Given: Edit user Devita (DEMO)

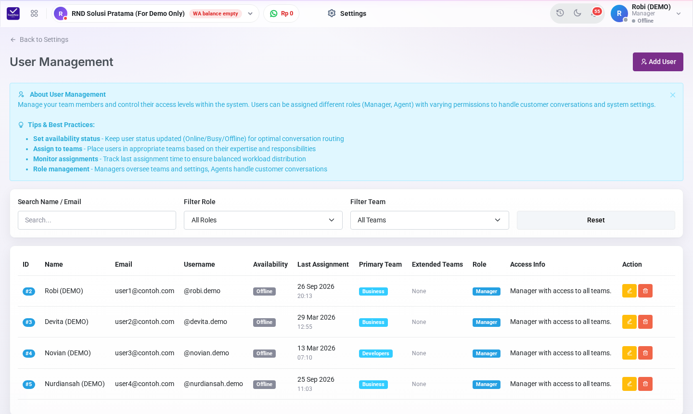Looking at the screenshot, I should pyautogui.click(x=629, y=322).
